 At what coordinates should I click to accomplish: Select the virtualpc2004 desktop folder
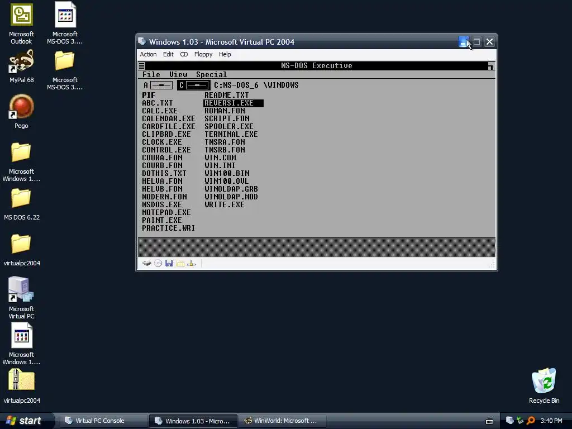tap(22, 250)
